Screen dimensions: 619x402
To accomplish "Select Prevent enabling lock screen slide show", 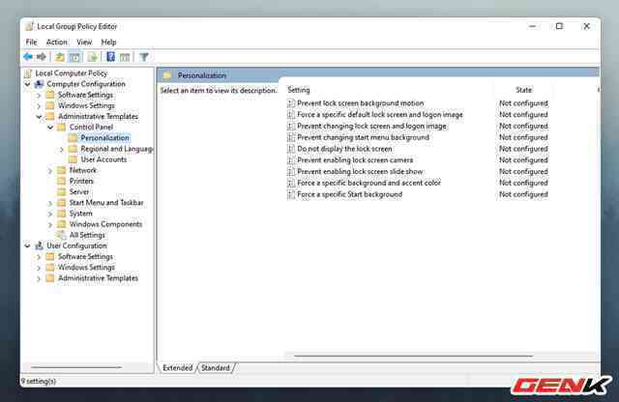I will 360,172.
